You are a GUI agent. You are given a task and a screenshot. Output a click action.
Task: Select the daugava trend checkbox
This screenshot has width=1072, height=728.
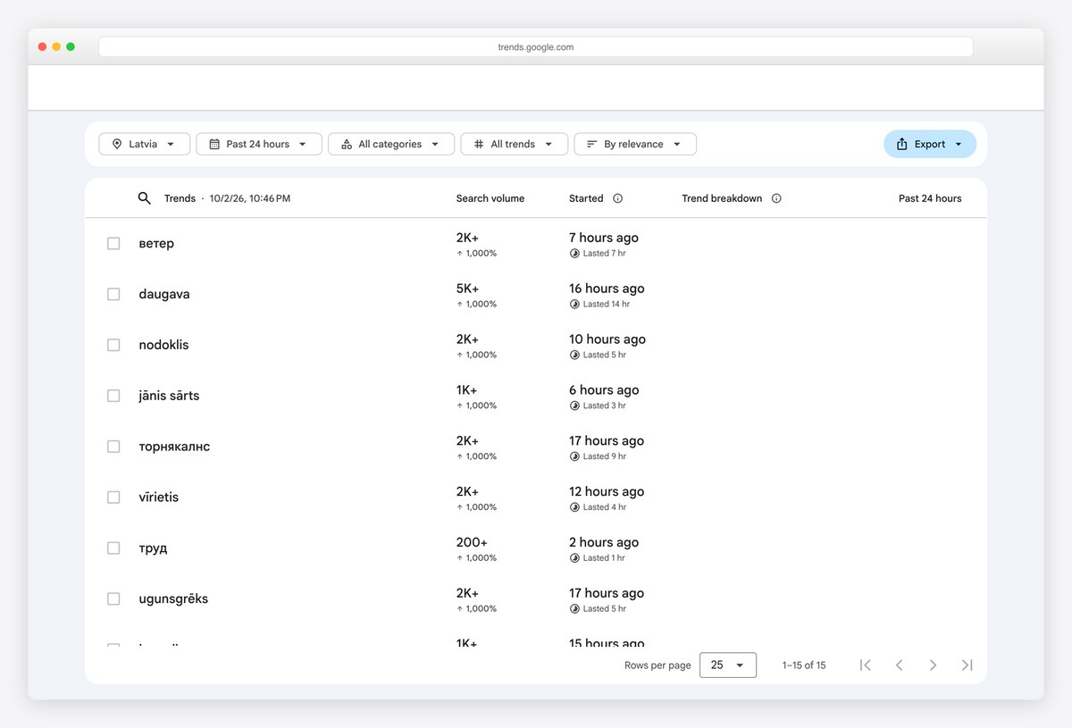click(x=113, y=294)
